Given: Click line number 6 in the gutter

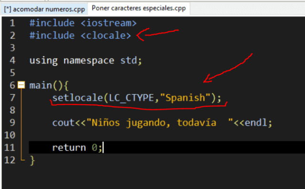Looking at the screenshot, I should click(12, 85).
